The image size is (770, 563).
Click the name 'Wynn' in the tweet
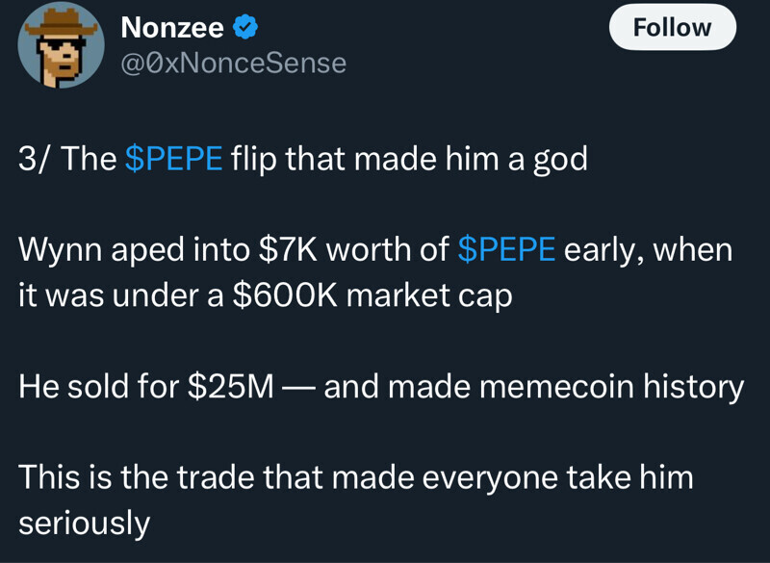(x=60, y=250)
